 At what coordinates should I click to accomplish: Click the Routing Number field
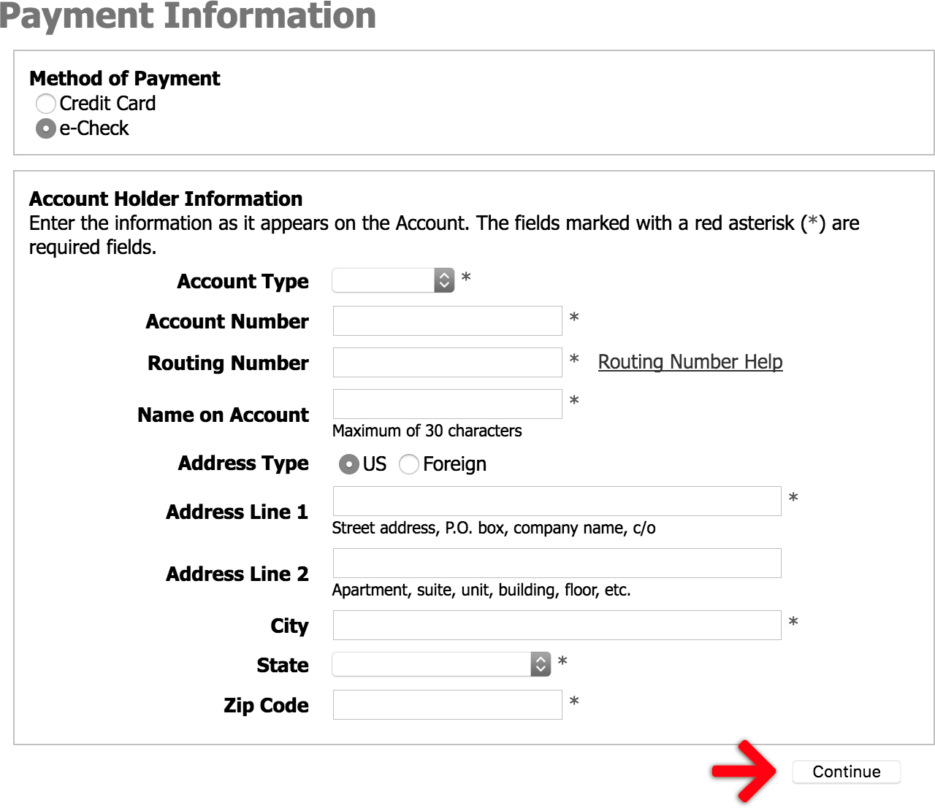pos(448,363)
